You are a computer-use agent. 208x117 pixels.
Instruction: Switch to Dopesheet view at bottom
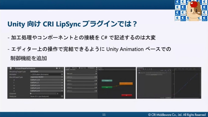pos(162,98)
